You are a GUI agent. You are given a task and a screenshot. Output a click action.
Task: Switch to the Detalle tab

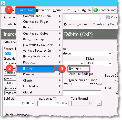(9, 114)
